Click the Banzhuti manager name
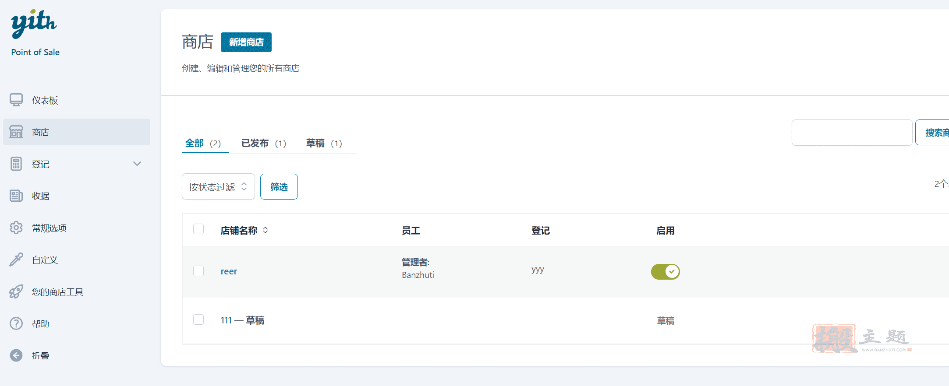The height and width of the screenshot is (386, 949). pyautogui.click(x=418, y=275)
